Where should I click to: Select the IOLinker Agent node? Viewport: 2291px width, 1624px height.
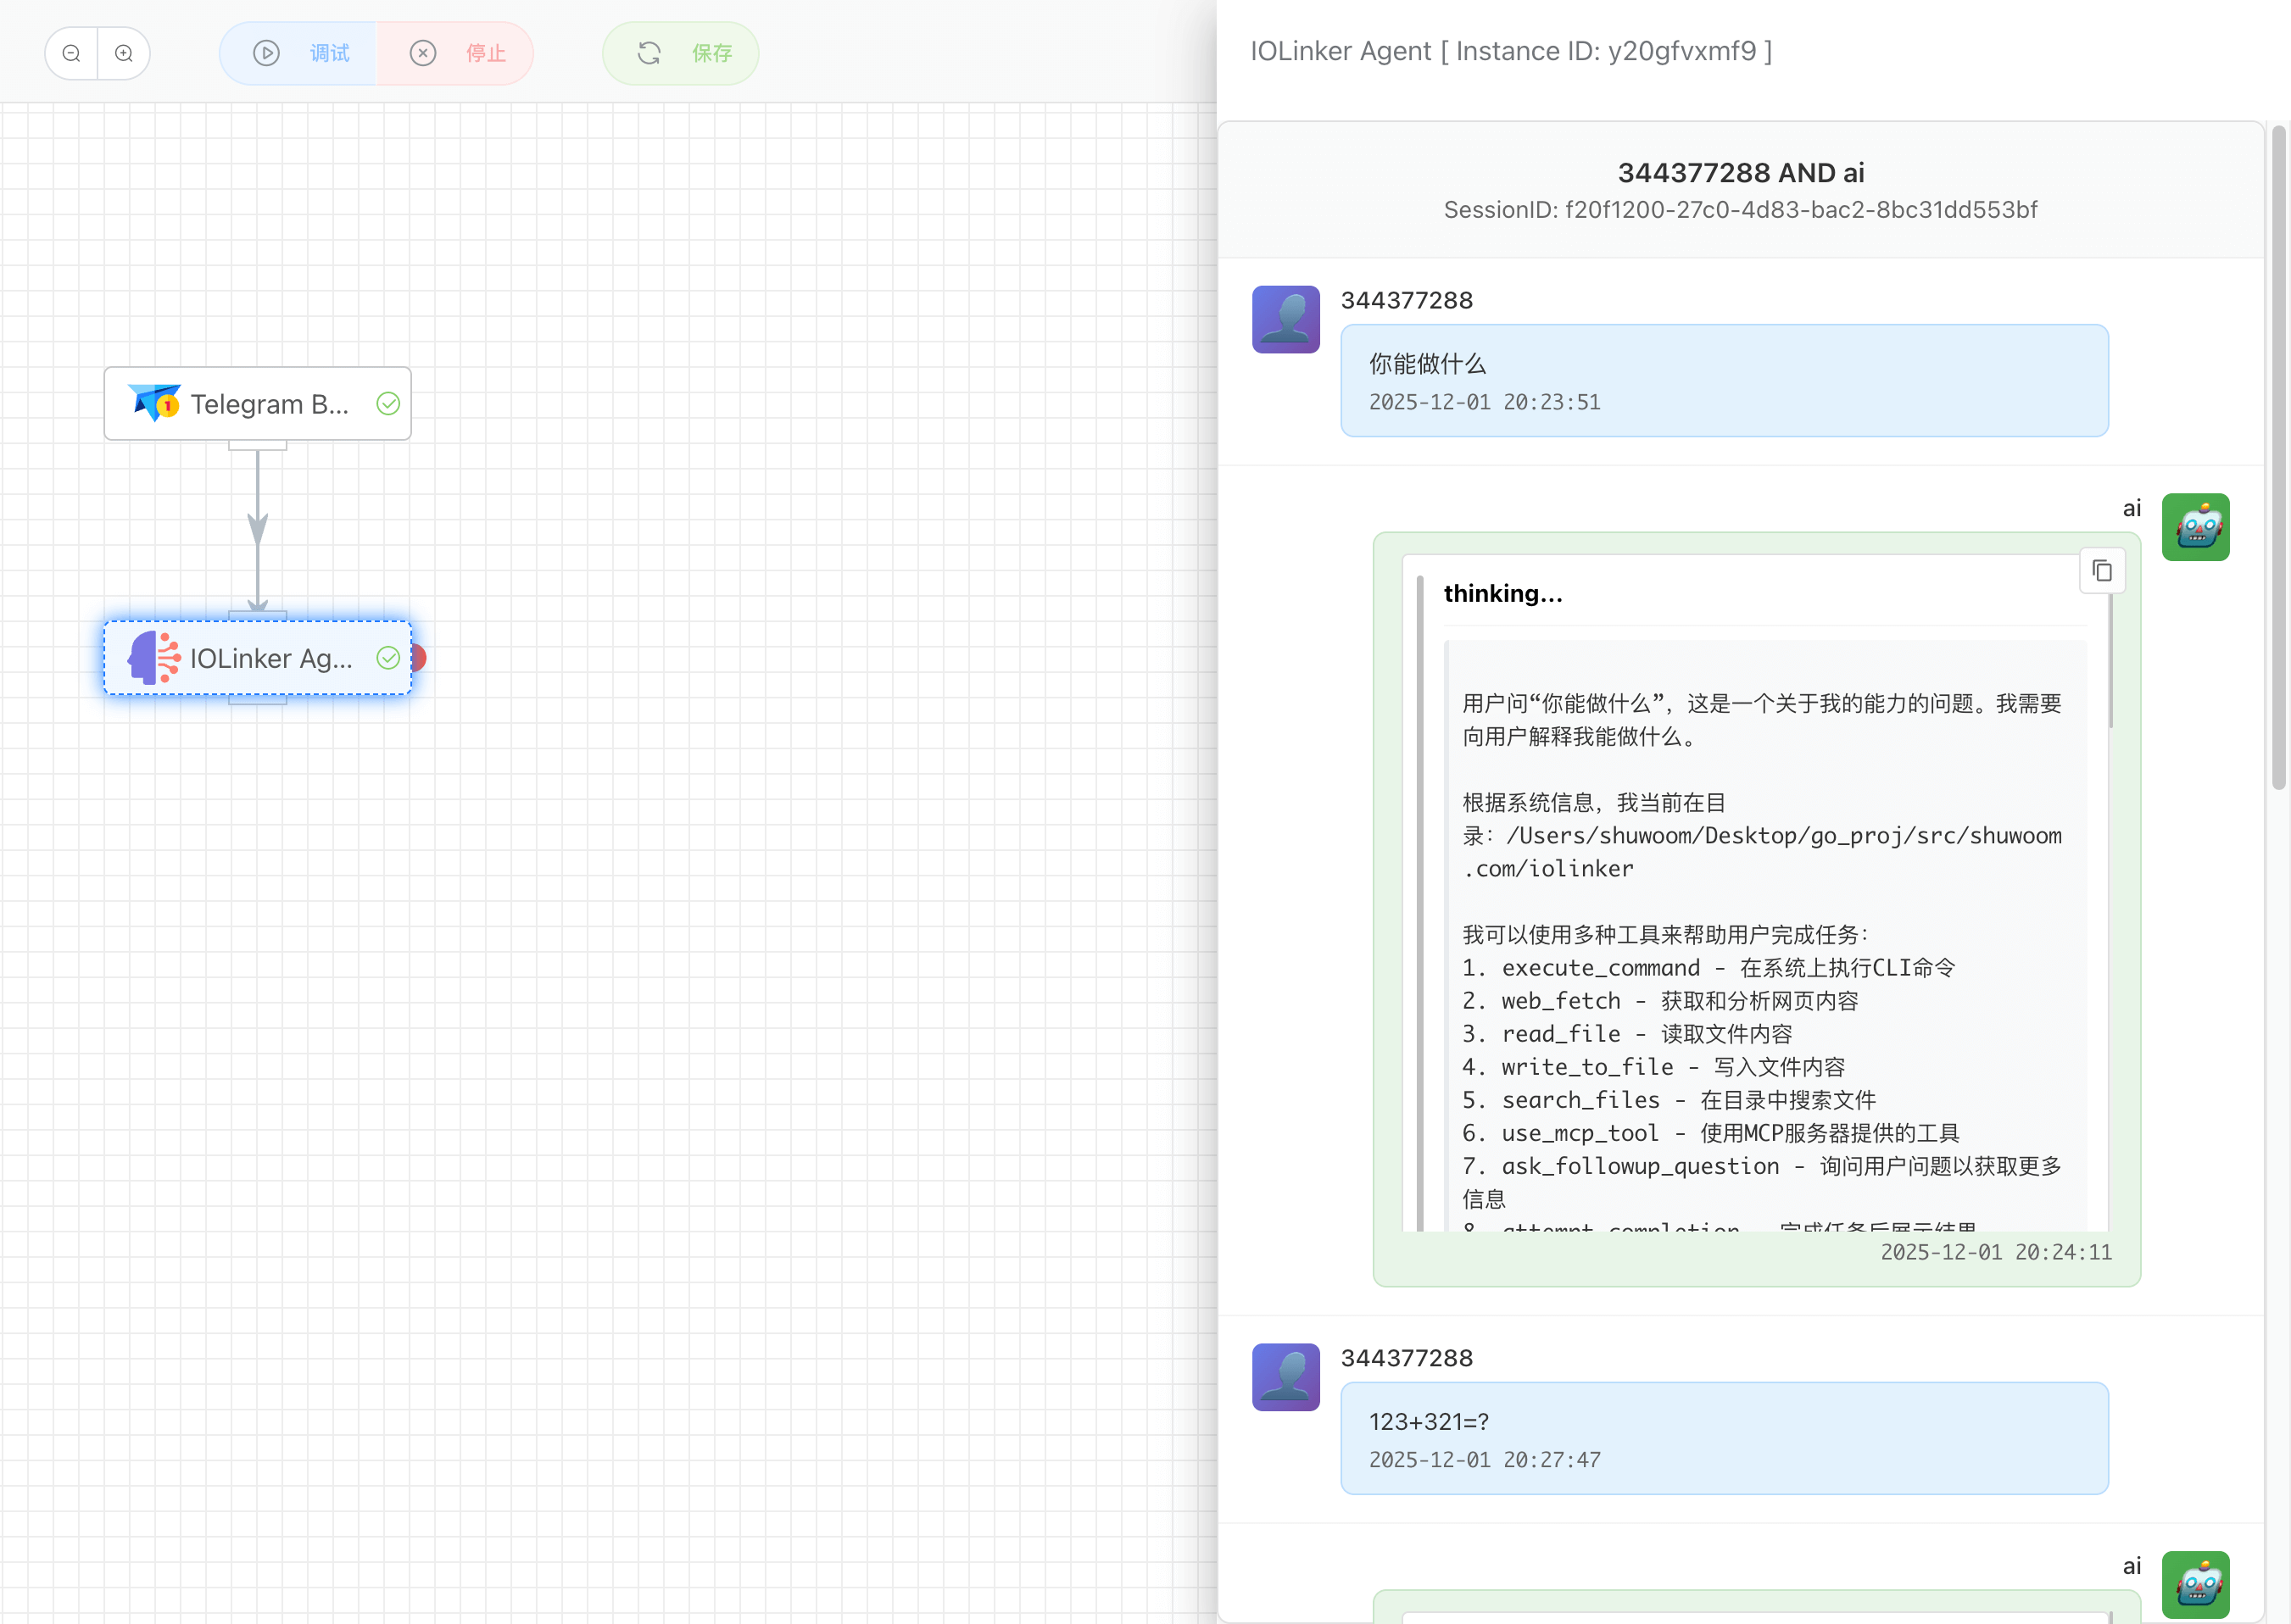pyautogui.click(x=258, y=658)
